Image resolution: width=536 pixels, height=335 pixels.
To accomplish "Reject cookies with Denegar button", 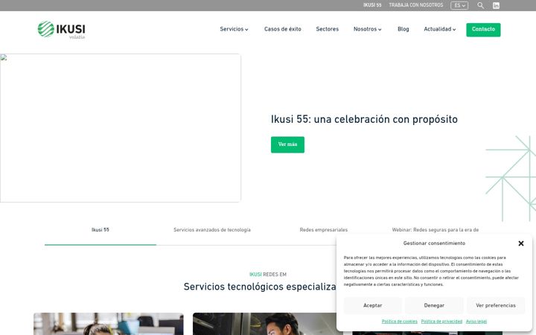I will click(x=434, y=306).
